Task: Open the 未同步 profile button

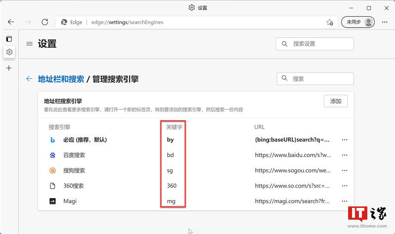Action: click(357, 22)
